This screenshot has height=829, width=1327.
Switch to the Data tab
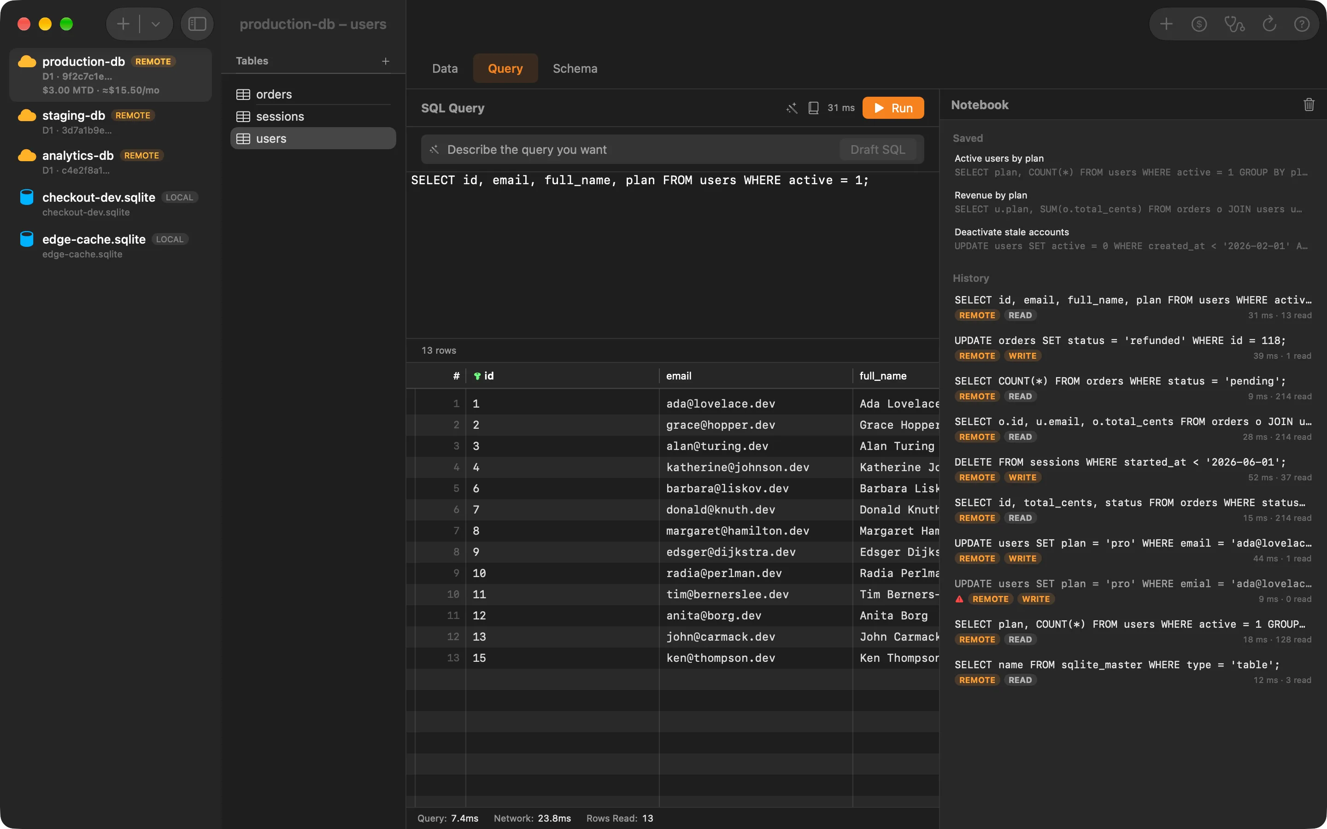(x=445, y=69)
